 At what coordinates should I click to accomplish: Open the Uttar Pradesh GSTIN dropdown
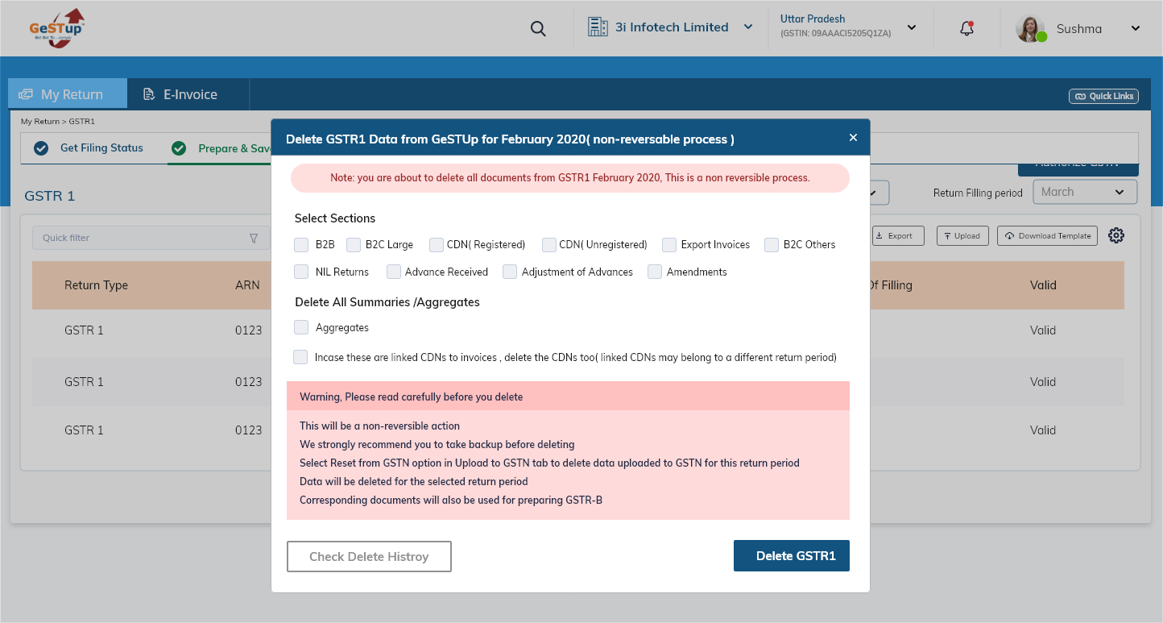pos(912,27)
